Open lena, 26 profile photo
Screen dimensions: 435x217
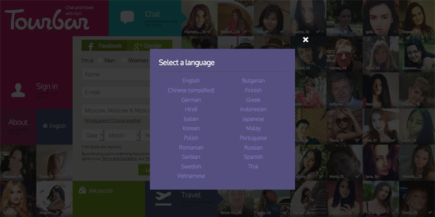(381, 163)
